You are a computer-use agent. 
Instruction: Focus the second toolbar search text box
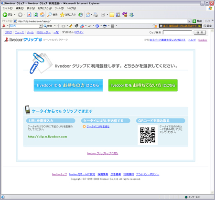tap(24, 26)
